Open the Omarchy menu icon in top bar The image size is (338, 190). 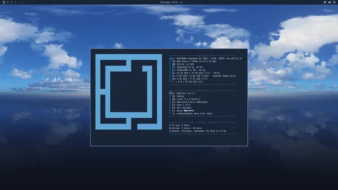tap(4, 2)
